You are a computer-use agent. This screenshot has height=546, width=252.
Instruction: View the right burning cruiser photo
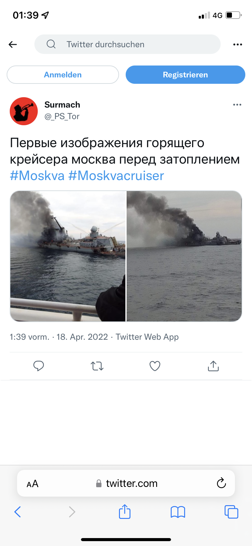184,256
